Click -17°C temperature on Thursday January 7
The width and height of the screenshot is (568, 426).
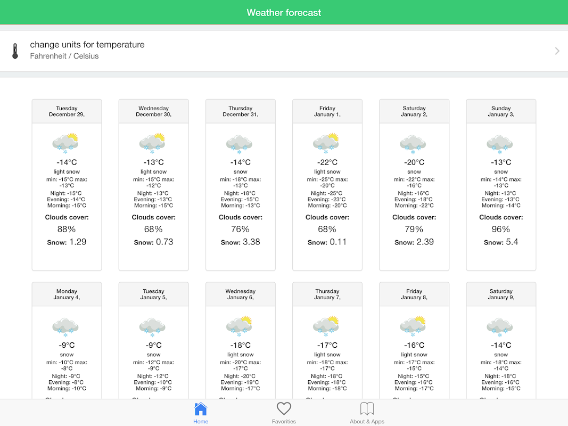click(x=327, y=345)
